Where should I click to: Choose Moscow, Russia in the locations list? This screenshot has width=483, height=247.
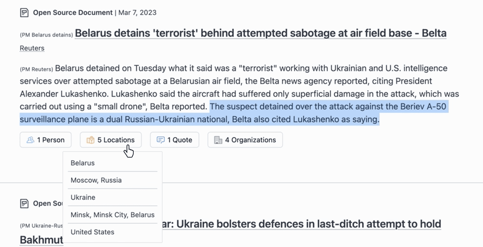coord(96,180)
